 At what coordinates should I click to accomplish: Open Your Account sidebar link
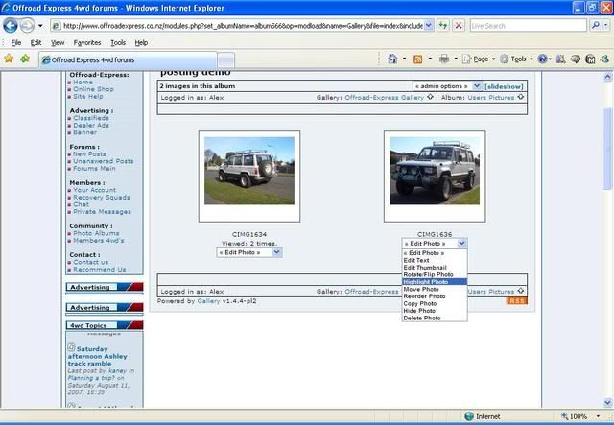pos(94,190)
